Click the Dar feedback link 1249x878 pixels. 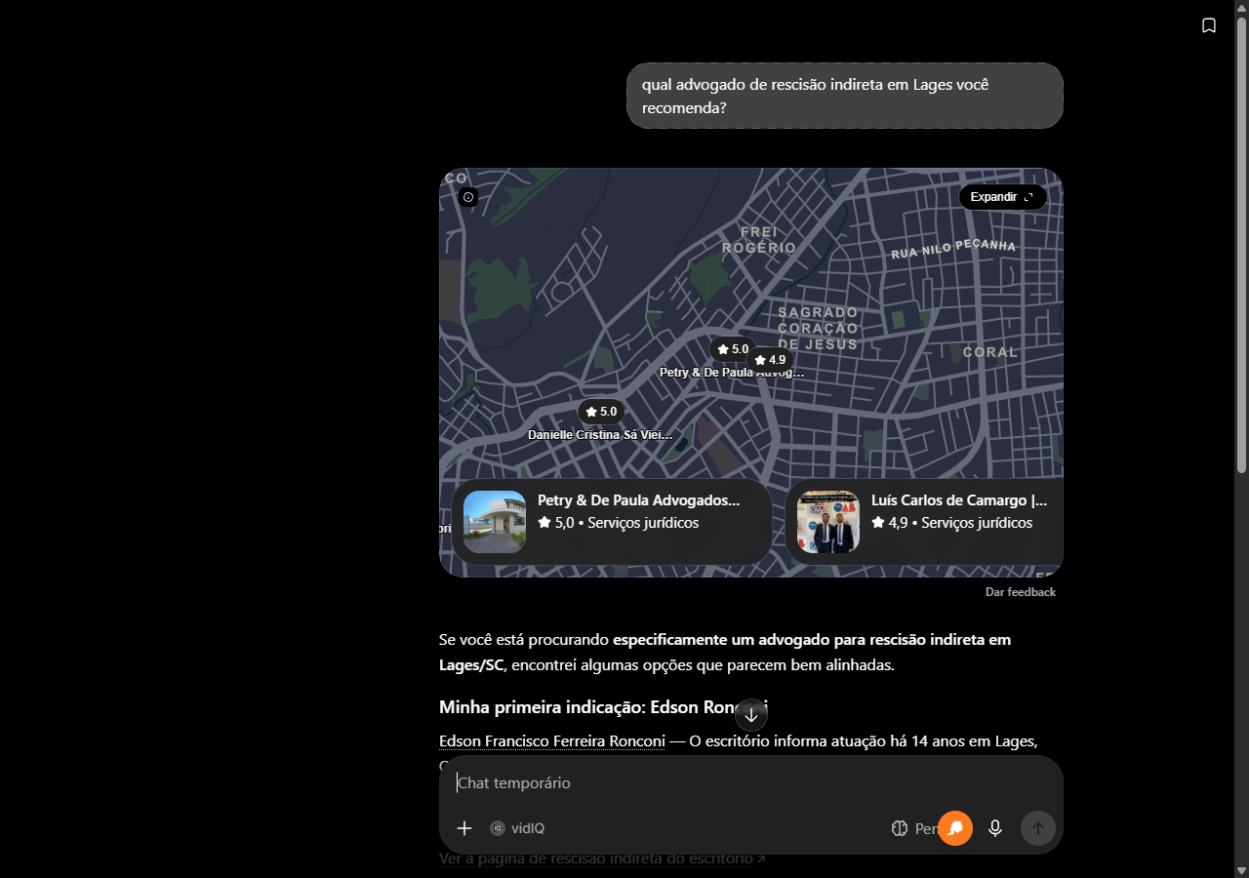1021,592
